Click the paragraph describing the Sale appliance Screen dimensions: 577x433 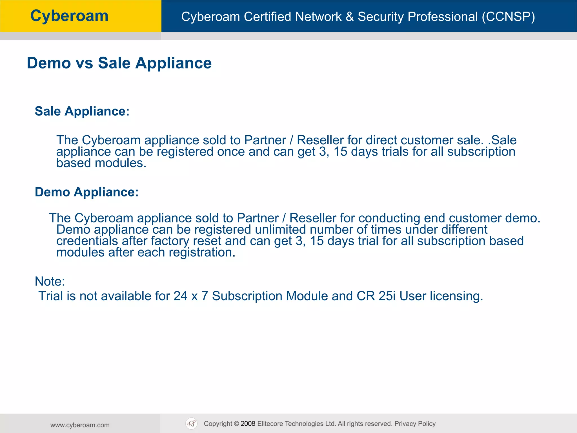pos(286,152)
